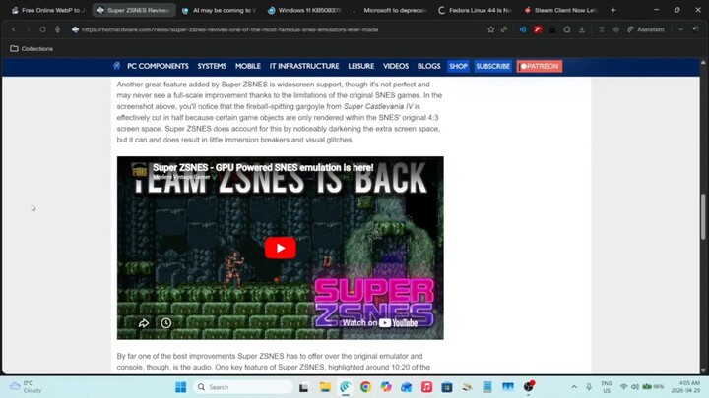Image resolution: width=709 pixels, height=398 pixels.
Task: Open the red extension icon in the toolbar
Action: pyautogui.click(x=538, y=29)
